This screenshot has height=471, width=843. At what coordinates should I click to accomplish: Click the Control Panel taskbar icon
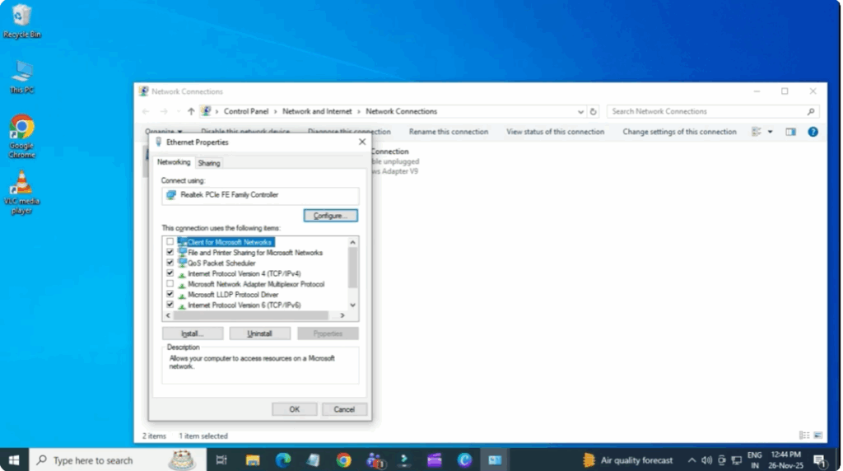495,460
